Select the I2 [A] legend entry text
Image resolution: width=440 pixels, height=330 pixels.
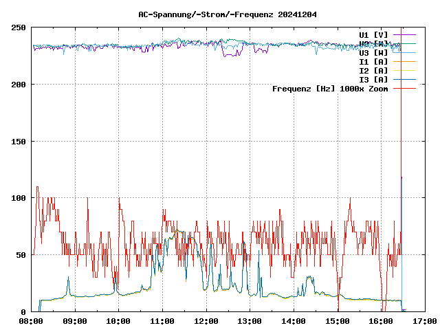point(373,70)
